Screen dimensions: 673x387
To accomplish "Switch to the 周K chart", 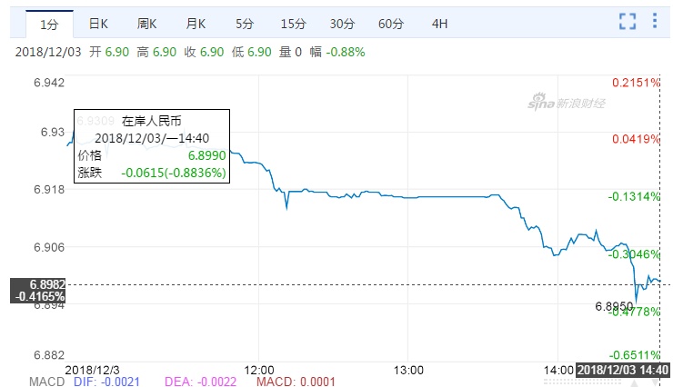I will pyautogui.click(x=147, y=21).
